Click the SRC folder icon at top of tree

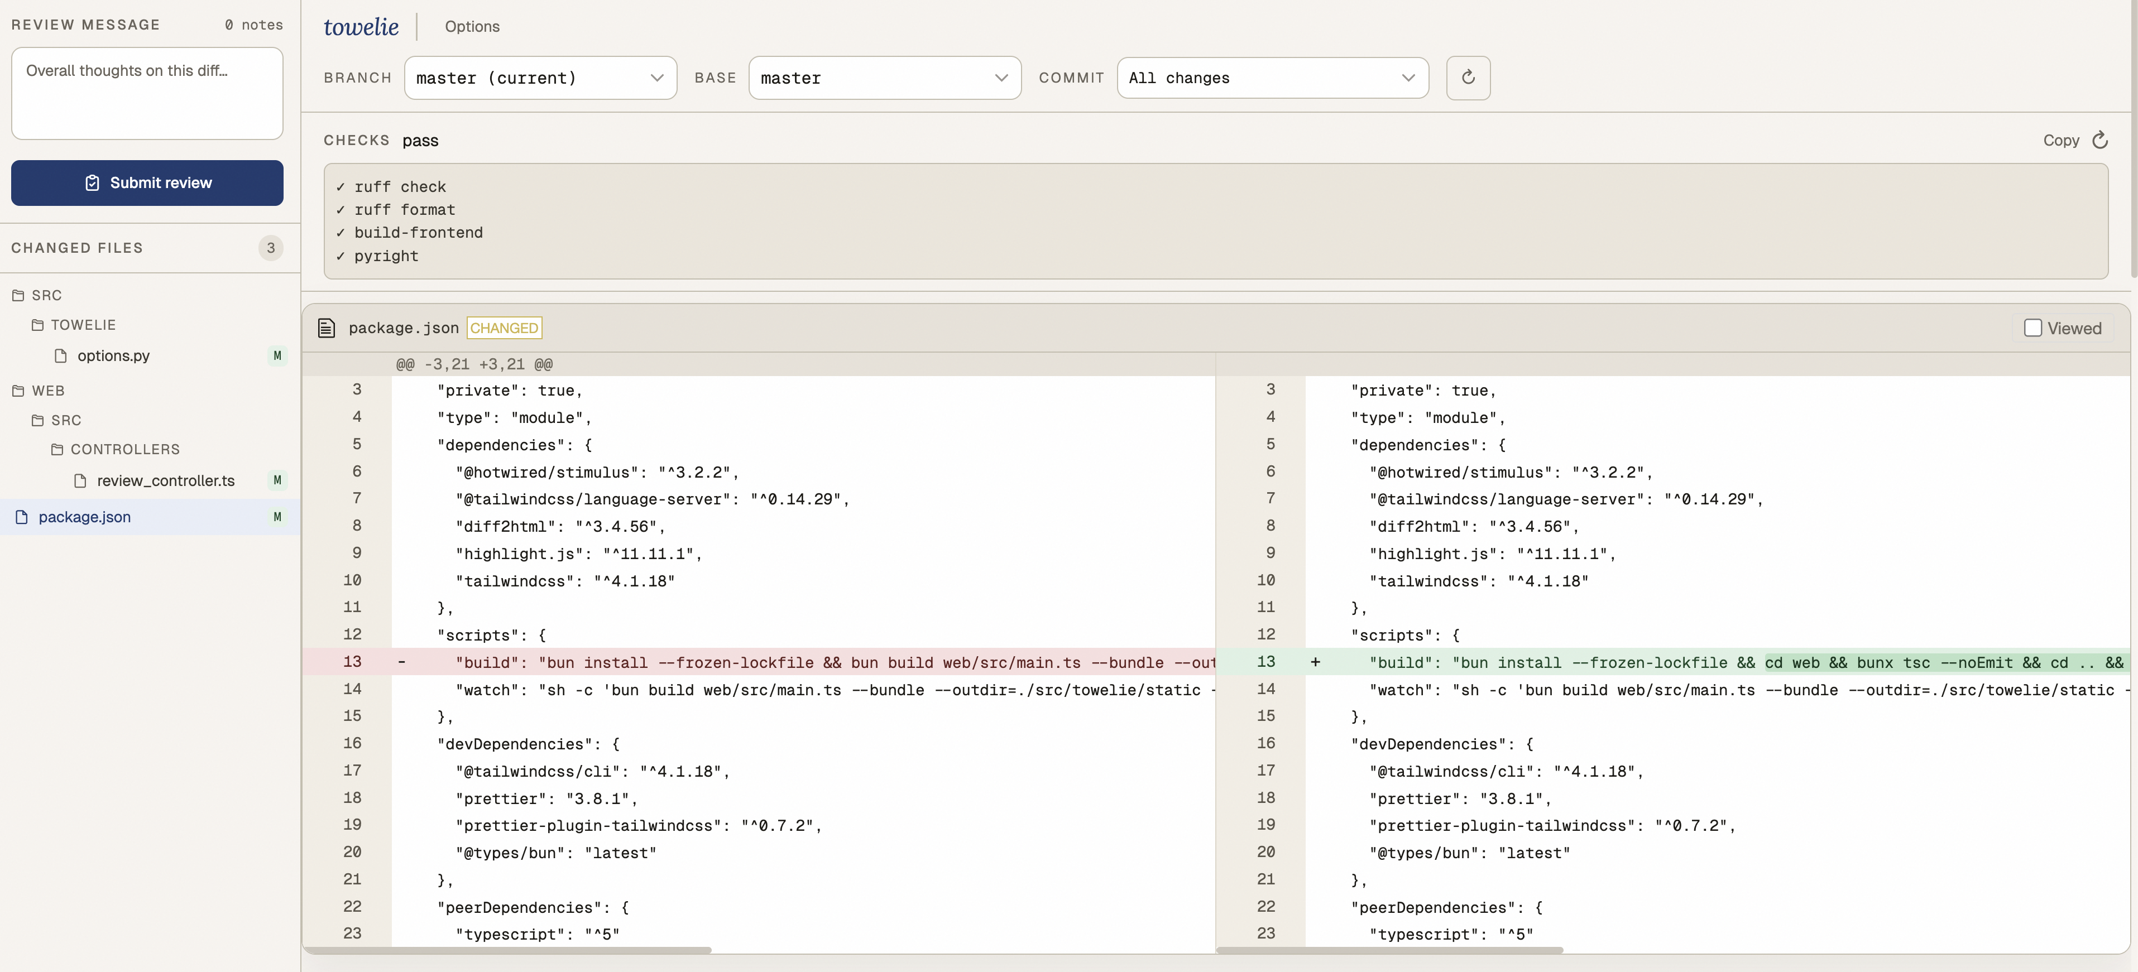(18, 295)
